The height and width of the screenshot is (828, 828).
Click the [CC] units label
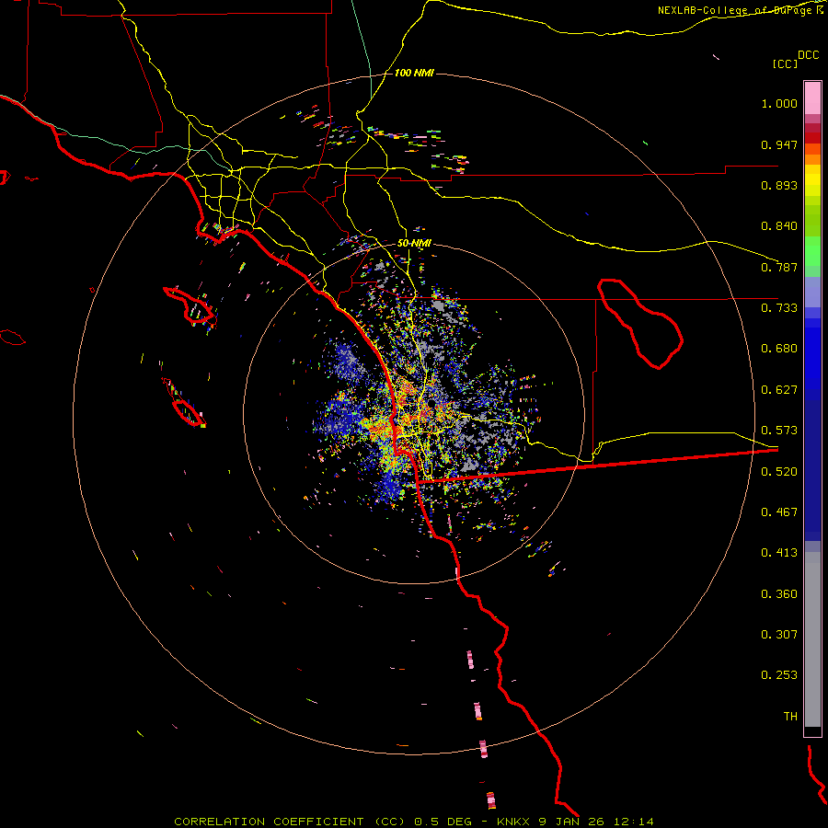(x=785, y=63)
